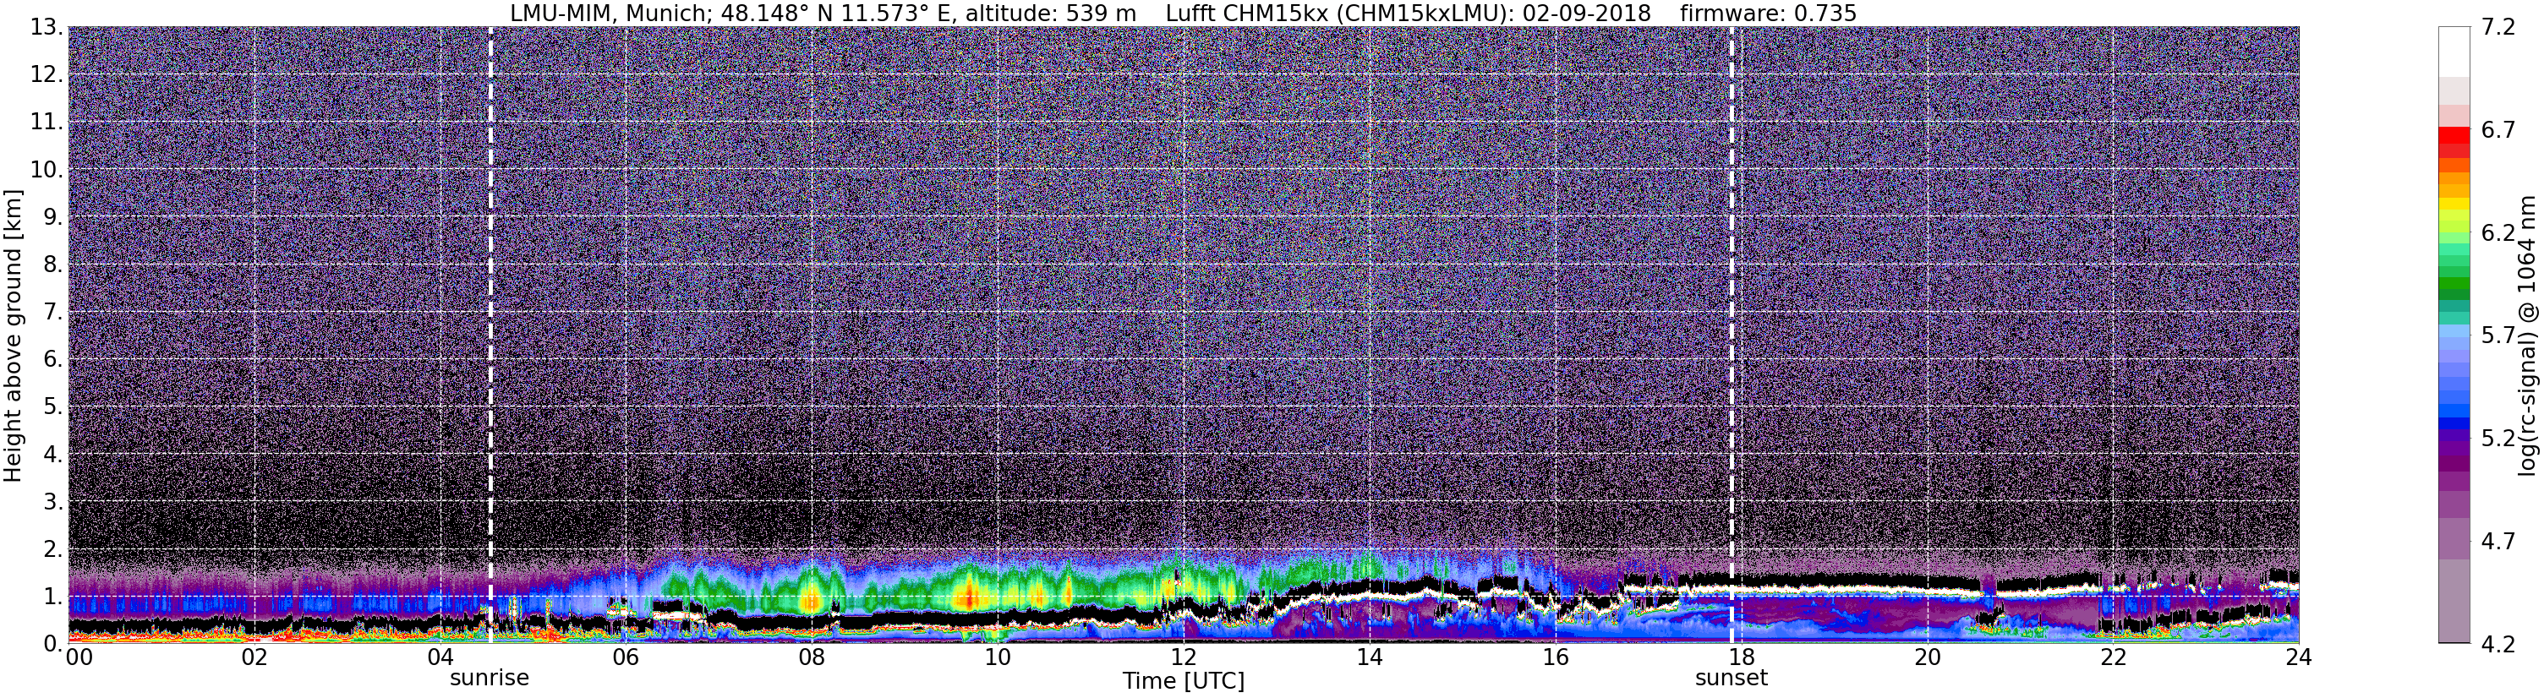
Task: Click the height axis tick label '4.'
Action: [x=52, y=454]
